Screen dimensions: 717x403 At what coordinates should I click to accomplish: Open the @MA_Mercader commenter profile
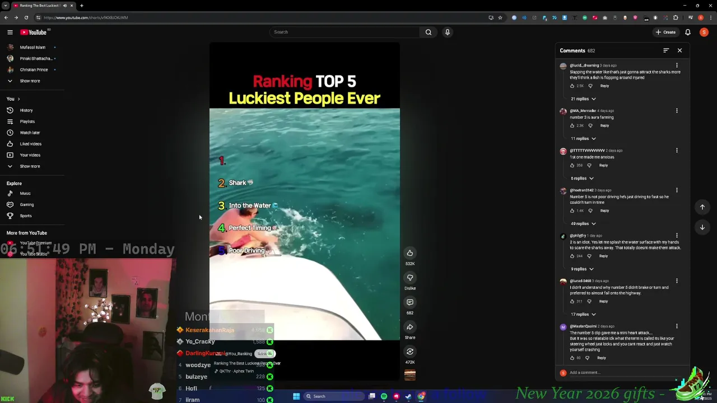point(583,111)
